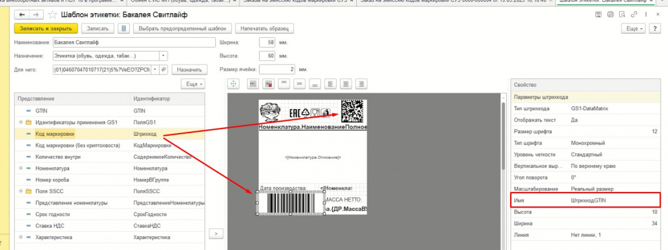This screenshot has height=250, width=668.
Task: Click the delete table cell icon with red mark
Action: pos(268,84)
